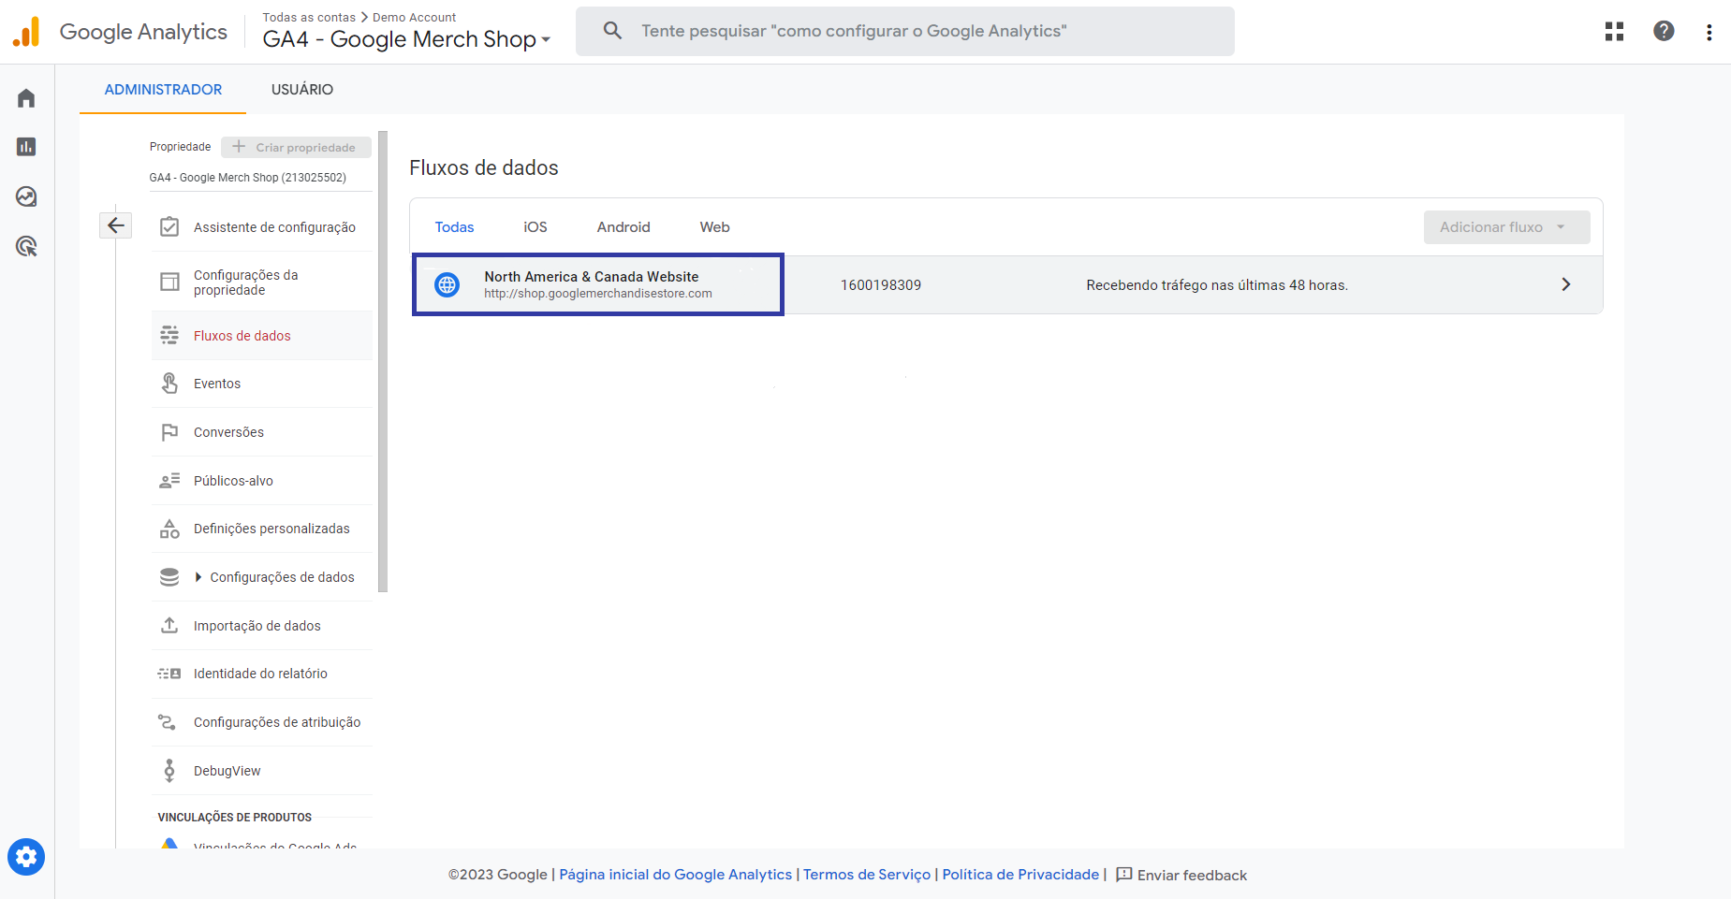Click the Identidade do relatório icon
The image size is (1731, 899).
tap(169, 674)
